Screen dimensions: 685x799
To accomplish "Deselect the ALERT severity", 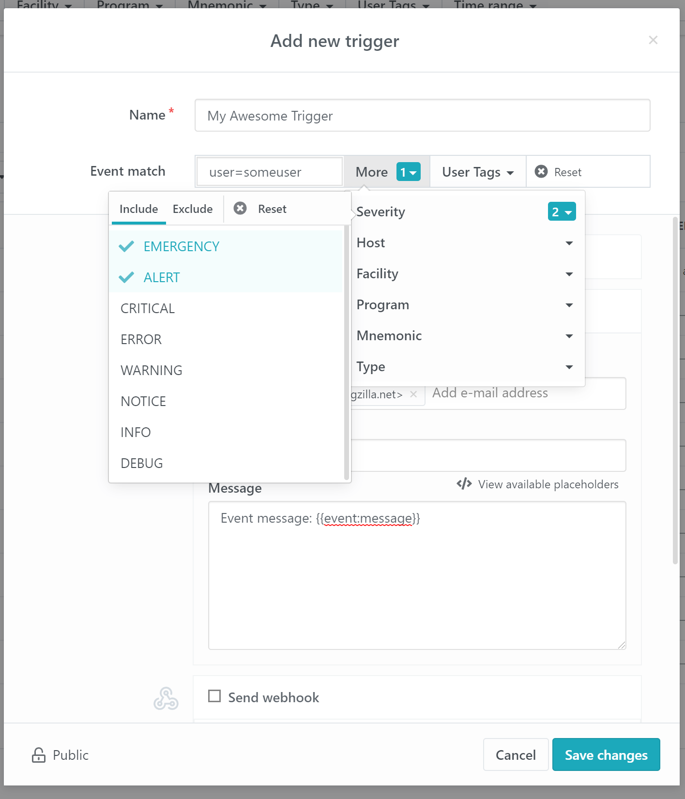I will [161, 277].
